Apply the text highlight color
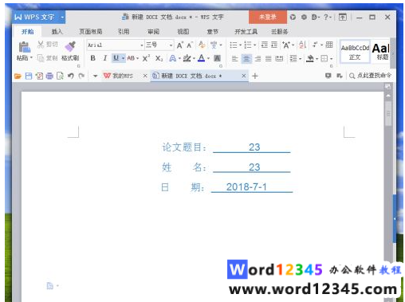This screenshot has width=405, height=302. (x=187, y=58)
